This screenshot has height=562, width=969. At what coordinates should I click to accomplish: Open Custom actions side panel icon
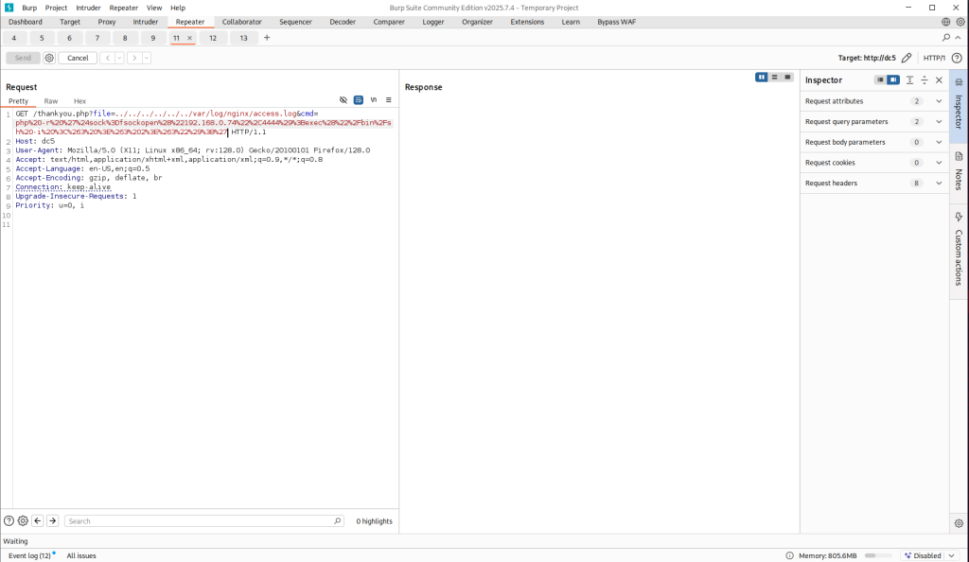(x=959, y=218)
